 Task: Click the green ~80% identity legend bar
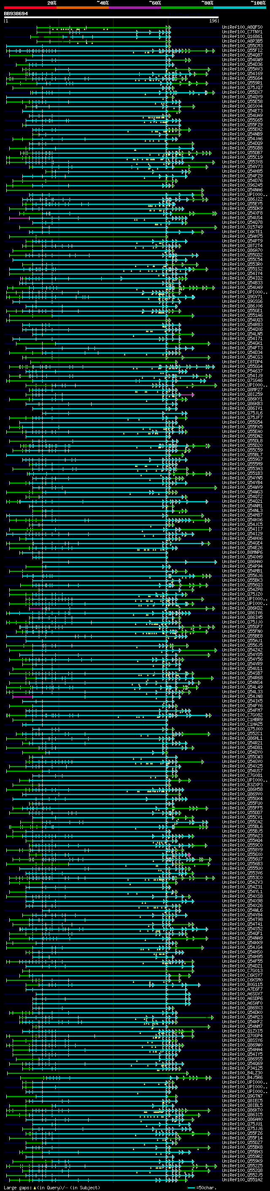click(x=187, y=8)
